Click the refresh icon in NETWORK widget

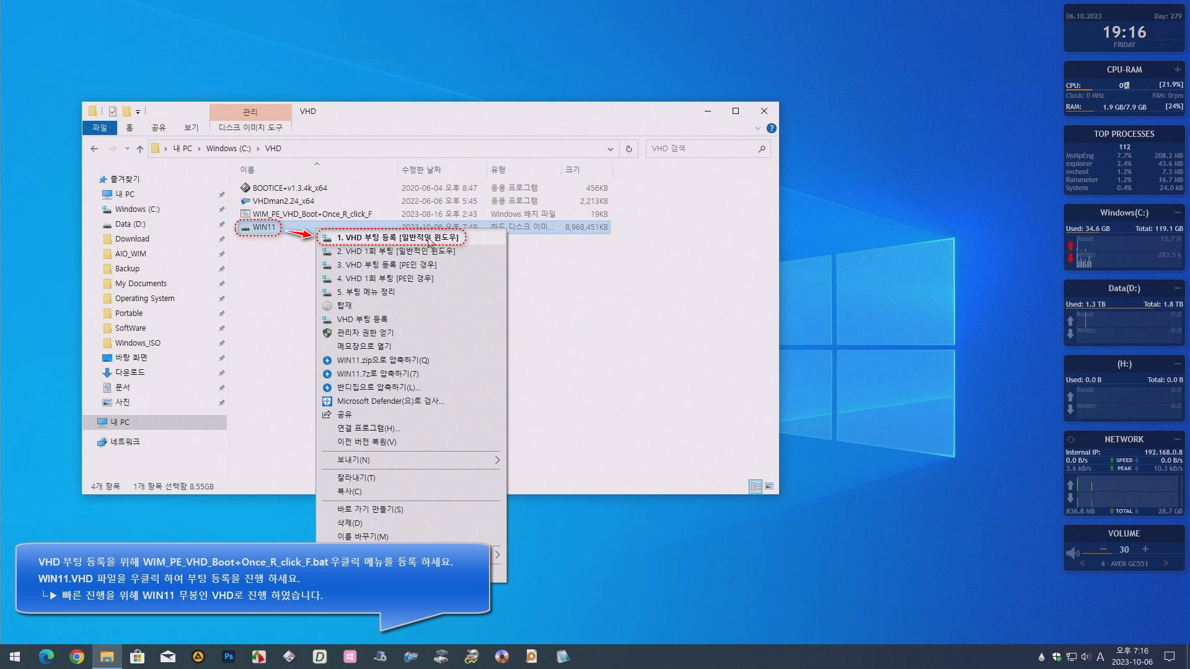pos(1071,439)
